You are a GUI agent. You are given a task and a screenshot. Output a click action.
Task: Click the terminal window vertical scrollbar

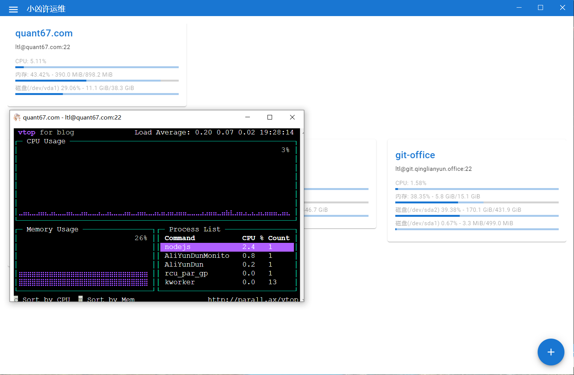click(x=303, y=215)
